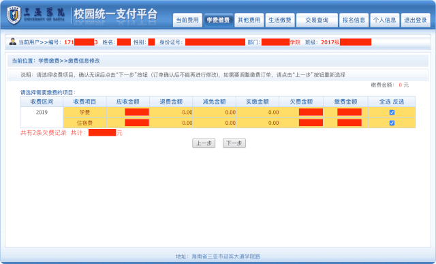Screen dimensions: 436x264
Task: Click the 校园统一支付平台 title text
Action: (116, 14)
